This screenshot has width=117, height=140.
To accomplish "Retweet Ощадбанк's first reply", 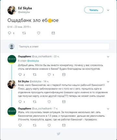I will [x=35, y=74].
